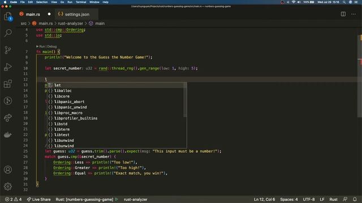Click the src breadcrumb

click(24, 24)
